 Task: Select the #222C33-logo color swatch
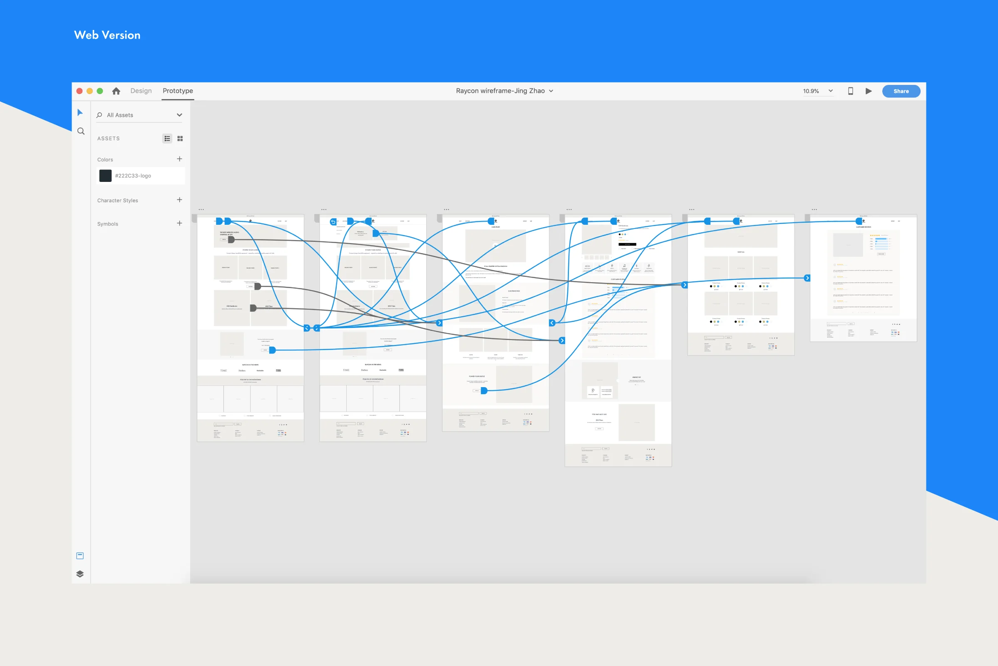[105, 175]
